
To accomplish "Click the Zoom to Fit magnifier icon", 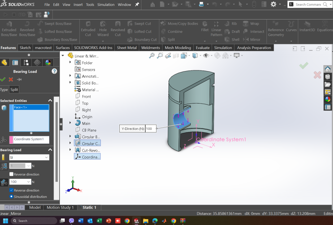I will 152,56.
